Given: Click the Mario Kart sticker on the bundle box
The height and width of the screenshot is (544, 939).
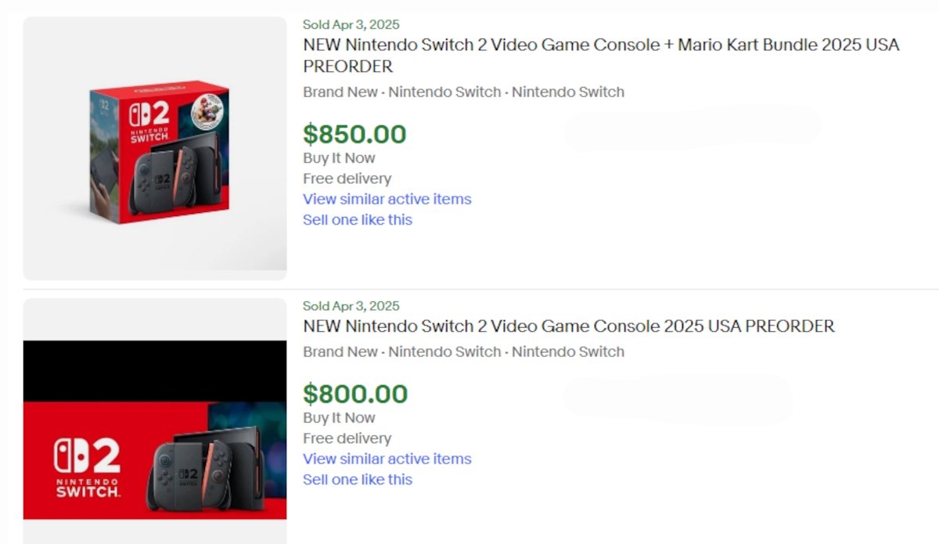Looking at the screenshot, I should tap(210, 105).
